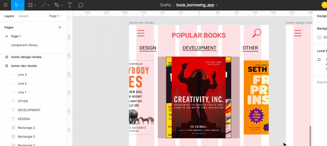The image size is (327, 146).
Task: Select the orange Seth Godin book cover
Action: [256, 97]
